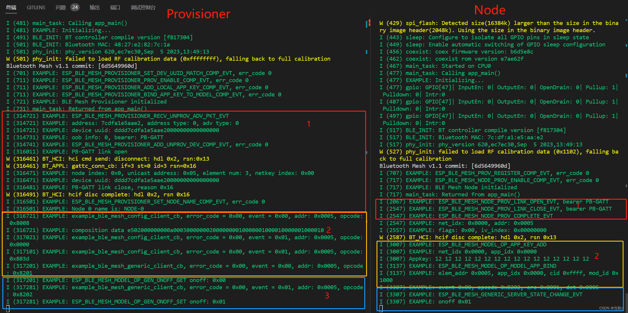Screen dimensions: 628x313
Task: Click "(467) main_task: Started on CPU0" line
Action: click(x=435, y=66)
